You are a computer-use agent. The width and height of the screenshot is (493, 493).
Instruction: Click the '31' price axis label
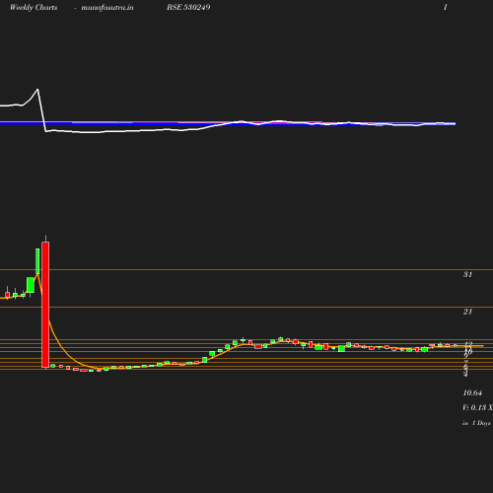point(467,274)
